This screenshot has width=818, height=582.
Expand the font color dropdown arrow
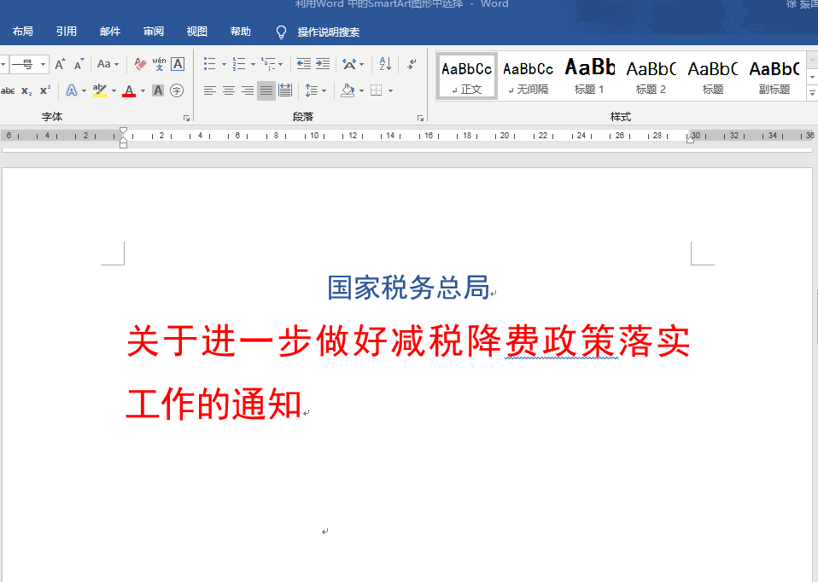pos(143,91)
